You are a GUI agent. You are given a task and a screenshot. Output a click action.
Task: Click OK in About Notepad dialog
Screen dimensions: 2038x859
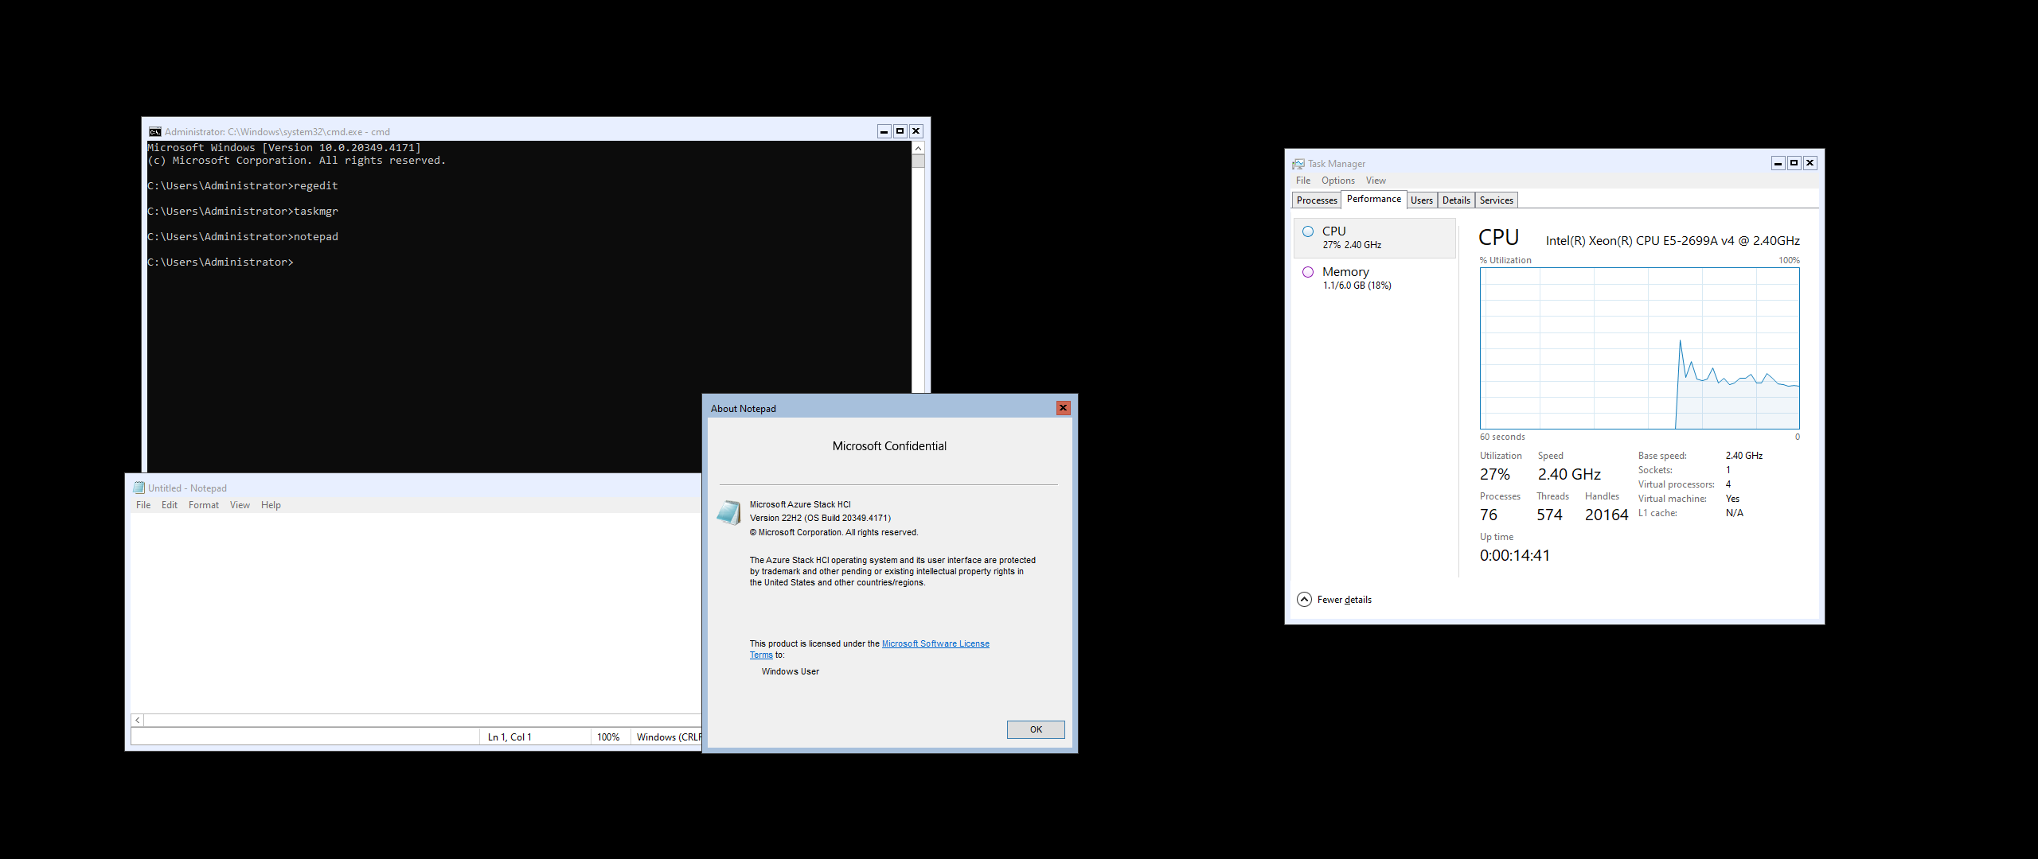(1036, 729)
